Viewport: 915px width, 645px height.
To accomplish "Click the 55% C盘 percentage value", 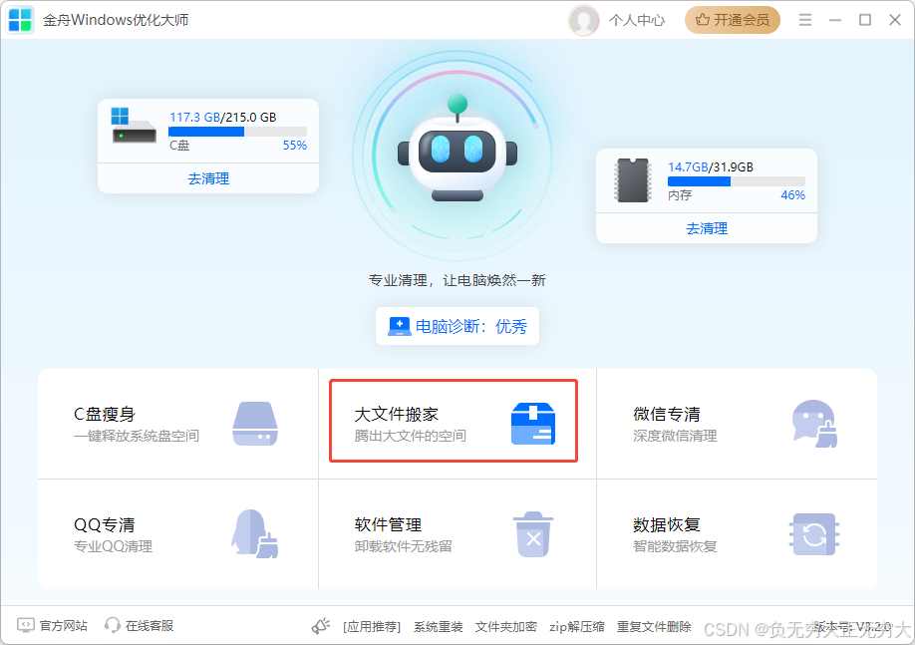I will click(295, 146).
